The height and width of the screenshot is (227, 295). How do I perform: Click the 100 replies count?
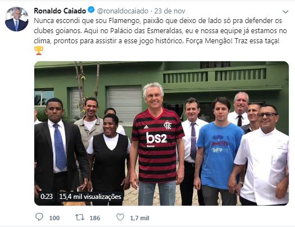coord(55,218)
